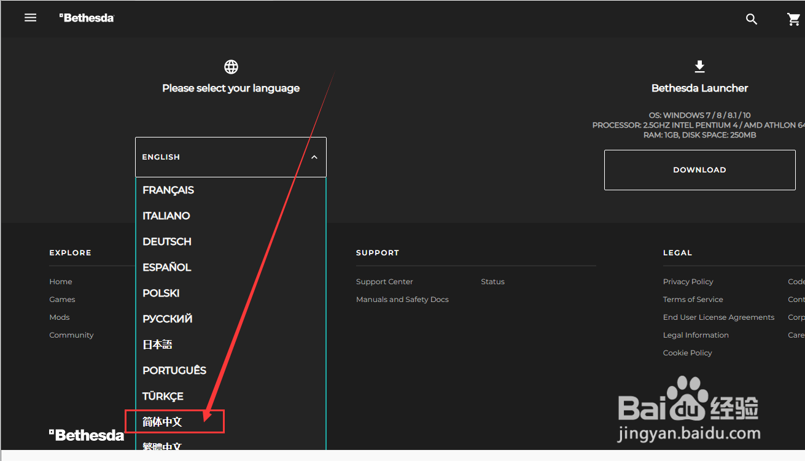Click the chevron arrow of language dropdown
805x461 pixels.
click(314, 157)
